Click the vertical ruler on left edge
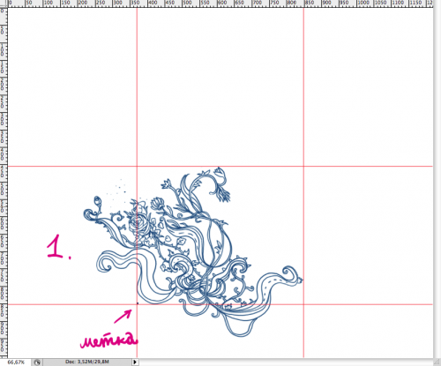The width and height of the screenshot is (441, 366). 4,183
